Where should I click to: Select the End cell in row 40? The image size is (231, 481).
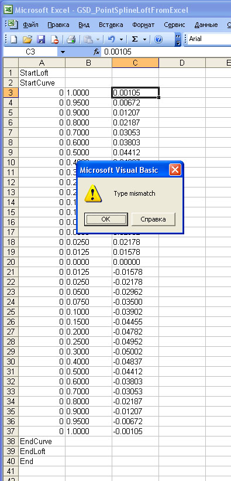42,461
